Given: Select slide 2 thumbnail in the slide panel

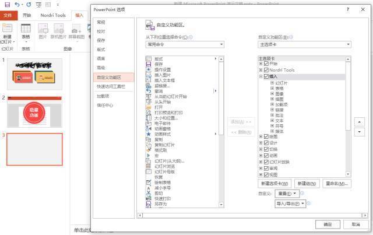Looking at the screenshot, I should click(35, 111).
